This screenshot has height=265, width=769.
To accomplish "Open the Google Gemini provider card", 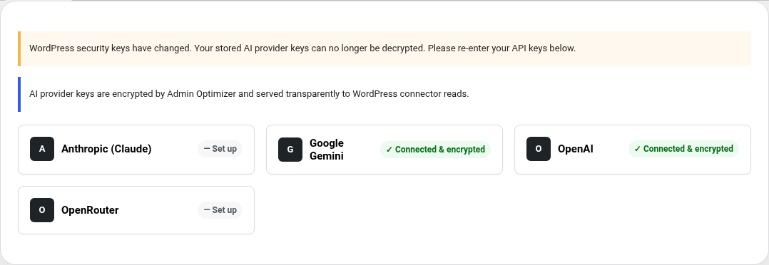I will (x=385, y=150).
